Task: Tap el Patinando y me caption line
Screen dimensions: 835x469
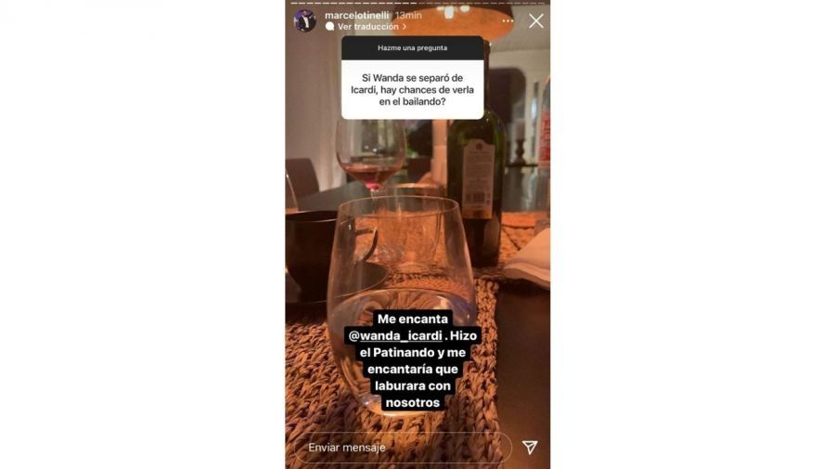Action: tap(413, 352)
